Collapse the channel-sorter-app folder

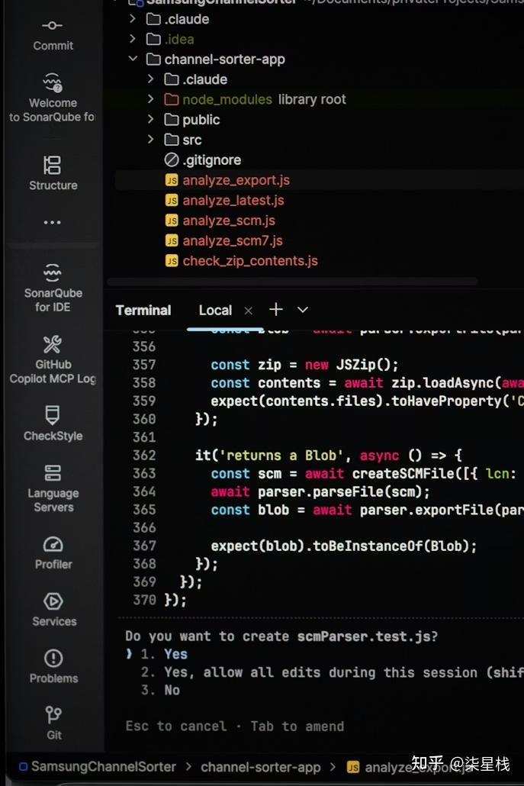[x=132, y=60]
